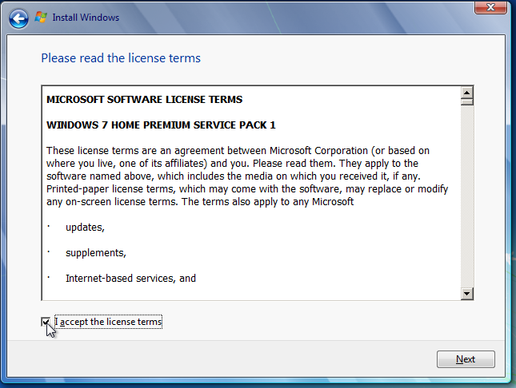Click the line starting 'where you live'
Image resolution: width=516 pixels, height=388 pixels.
pos(232,164)
